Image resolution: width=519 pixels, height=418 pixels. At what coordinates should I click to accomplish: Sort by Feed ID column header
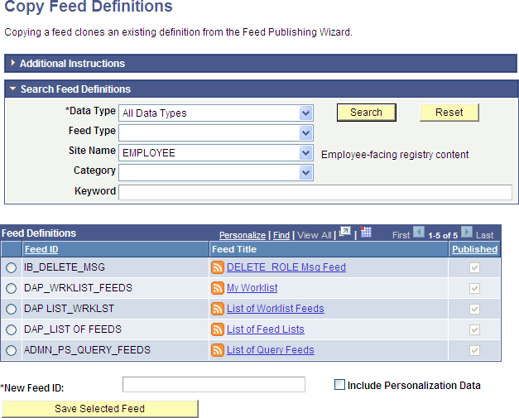tap(41, 249)
